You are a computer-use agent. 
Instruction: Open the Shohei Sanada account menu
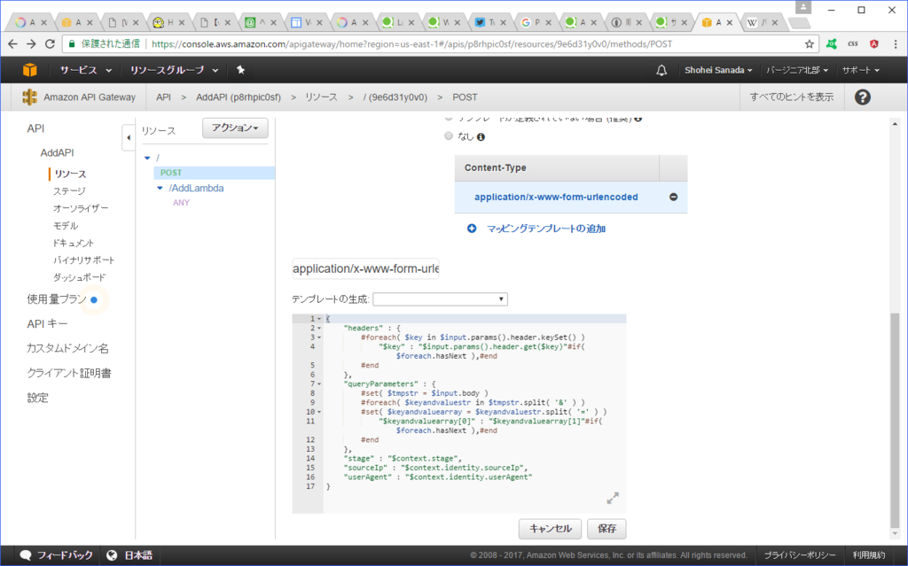coord(718,70)
